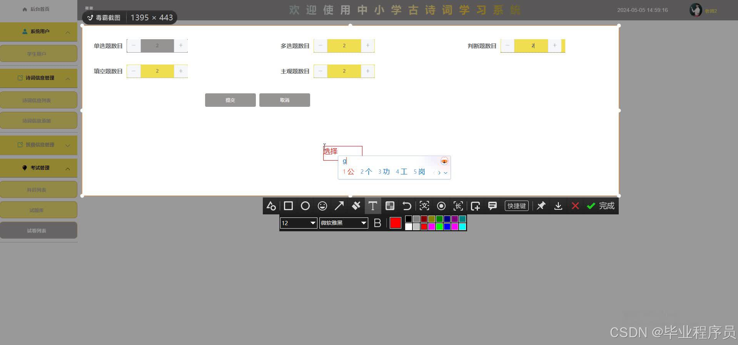Click the 填空题数目 value field
Screen dimensions: 738x345
coord(157,71)
